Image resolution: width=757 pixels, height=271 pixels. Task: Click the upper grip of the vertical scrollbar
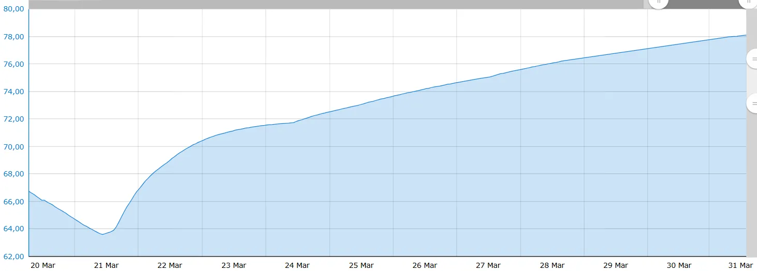(x=752, y=58)
